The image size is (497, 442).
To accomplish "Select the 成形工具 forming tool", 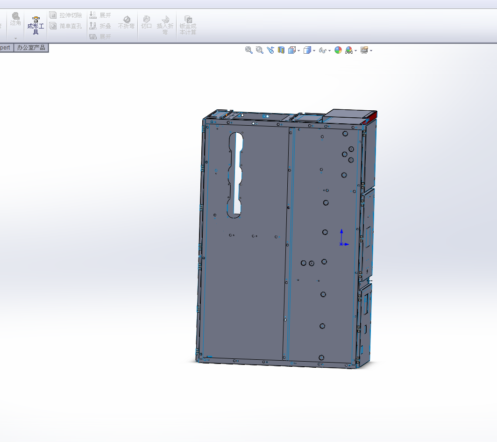I will 35,25.
